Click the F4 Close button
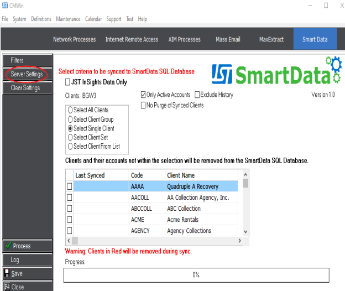 [27, 287]
